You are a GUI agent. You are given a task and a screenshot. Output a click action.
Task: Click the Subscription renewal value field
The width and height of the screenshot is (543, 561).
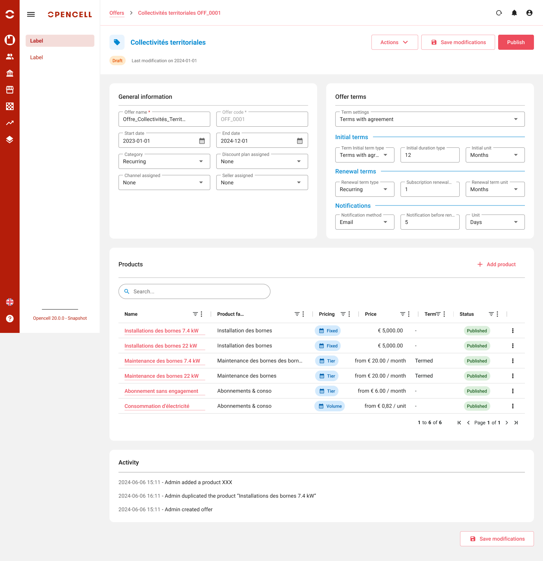[x=430, y=189]
